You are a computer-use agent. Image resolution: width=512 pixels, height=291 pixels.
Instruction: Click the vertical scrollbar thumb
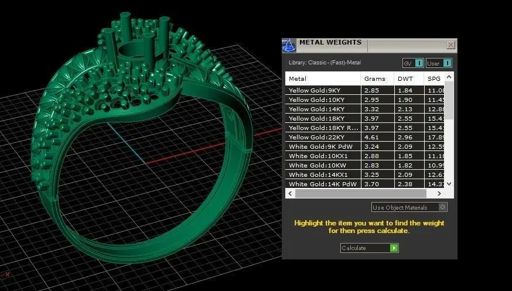pyautogui.click(x=449, y=101)
